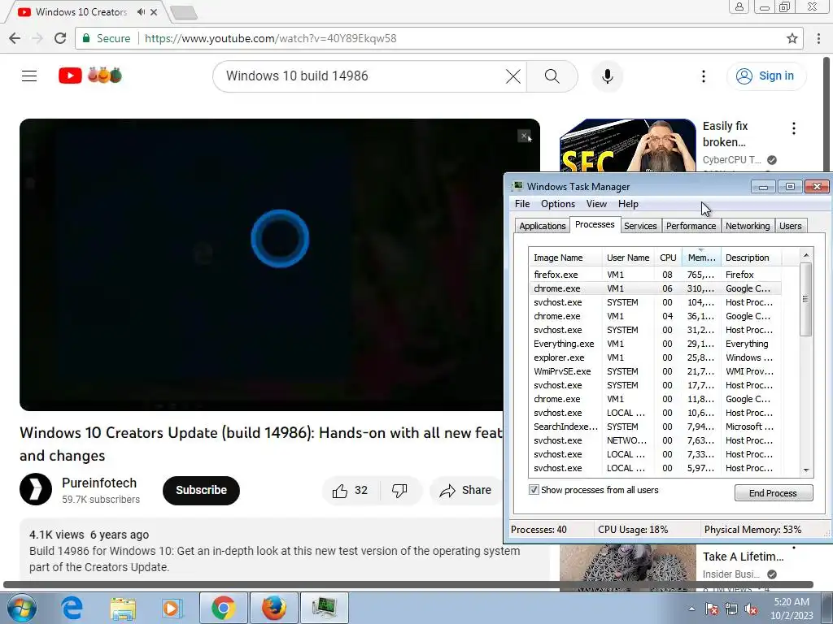The image size is (833, 624).
Task: Click the process list scroll-up arrow
Action: pos(806,255)
